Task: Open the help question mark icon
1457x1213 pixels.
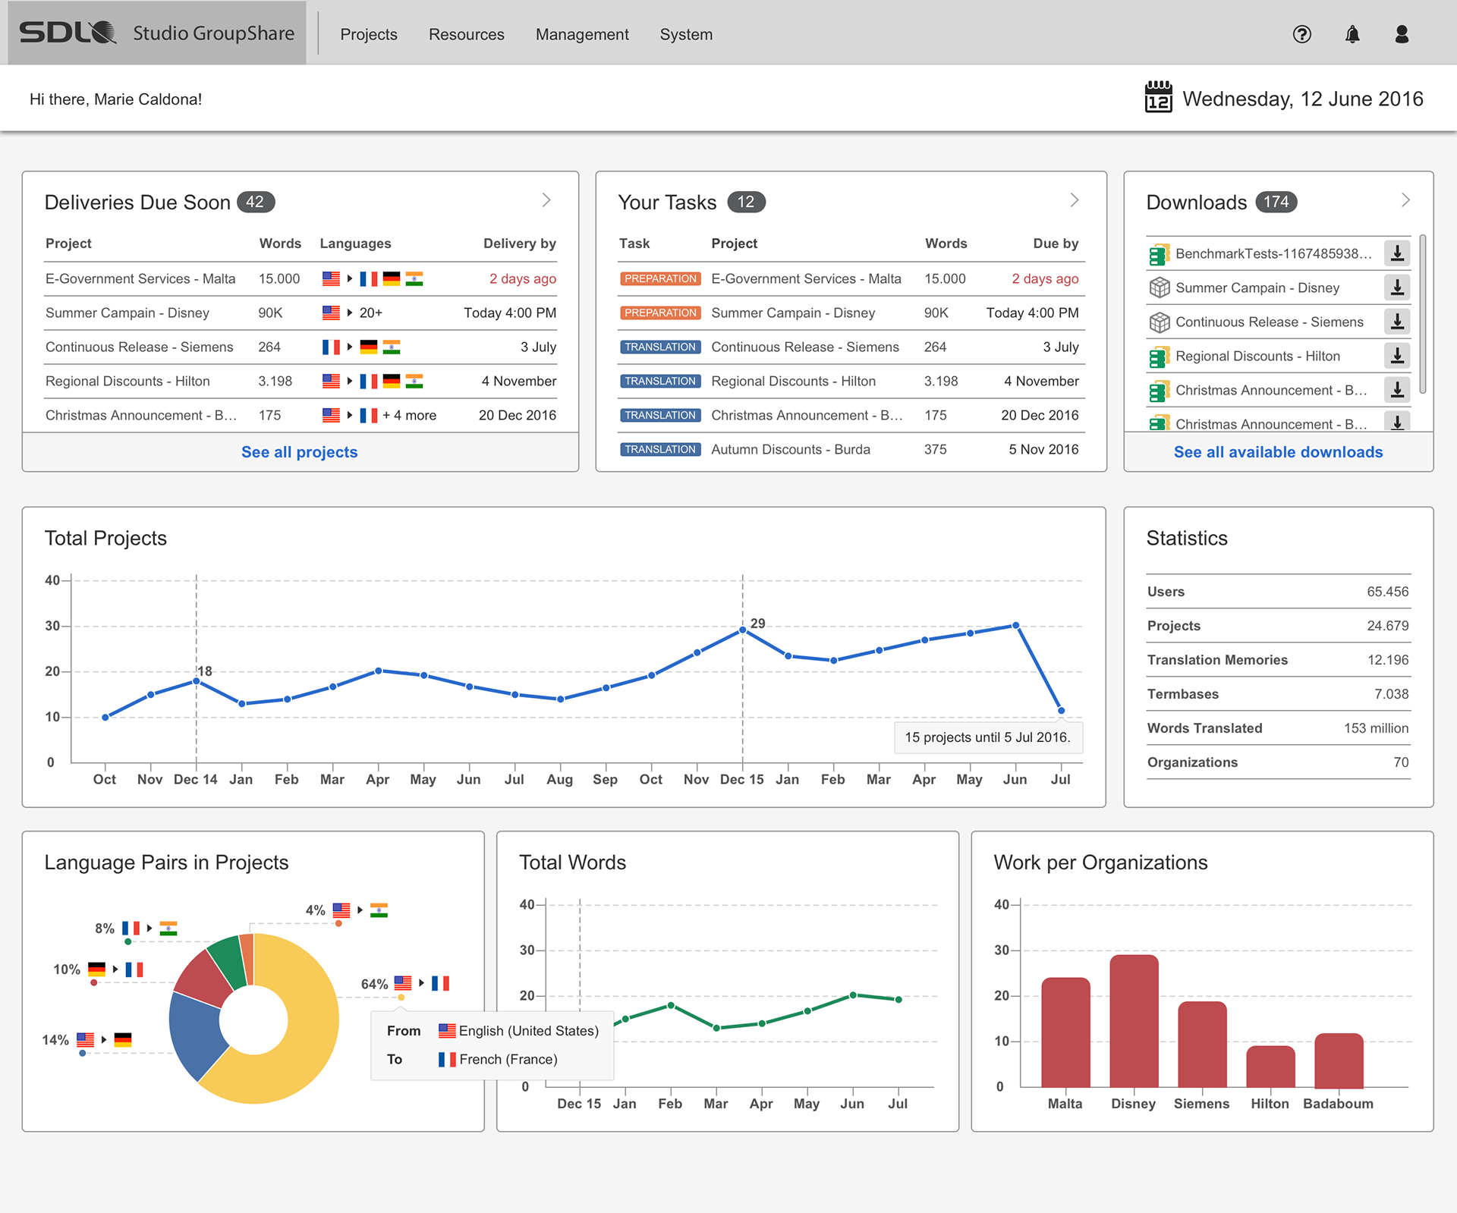Action: [x=1302, y=34]
